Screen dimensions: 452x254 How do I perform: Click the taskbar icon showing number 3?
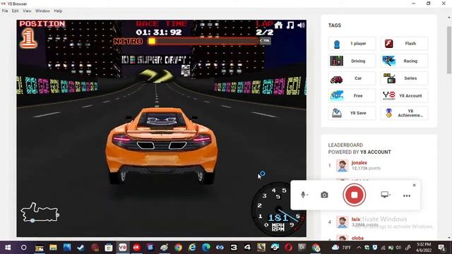click(234, 248)
